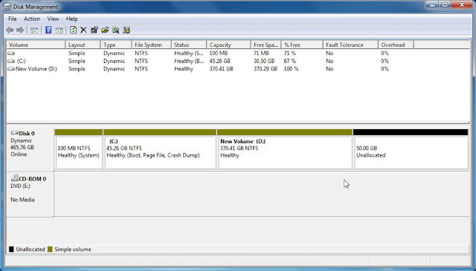Image resolution: width=476 pixels, height=271 pixels.
Task: Click the 71 % free cell
Action: point(289,53)
